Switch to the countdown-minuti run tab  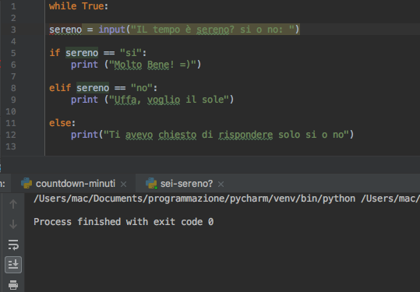point(76,184)
